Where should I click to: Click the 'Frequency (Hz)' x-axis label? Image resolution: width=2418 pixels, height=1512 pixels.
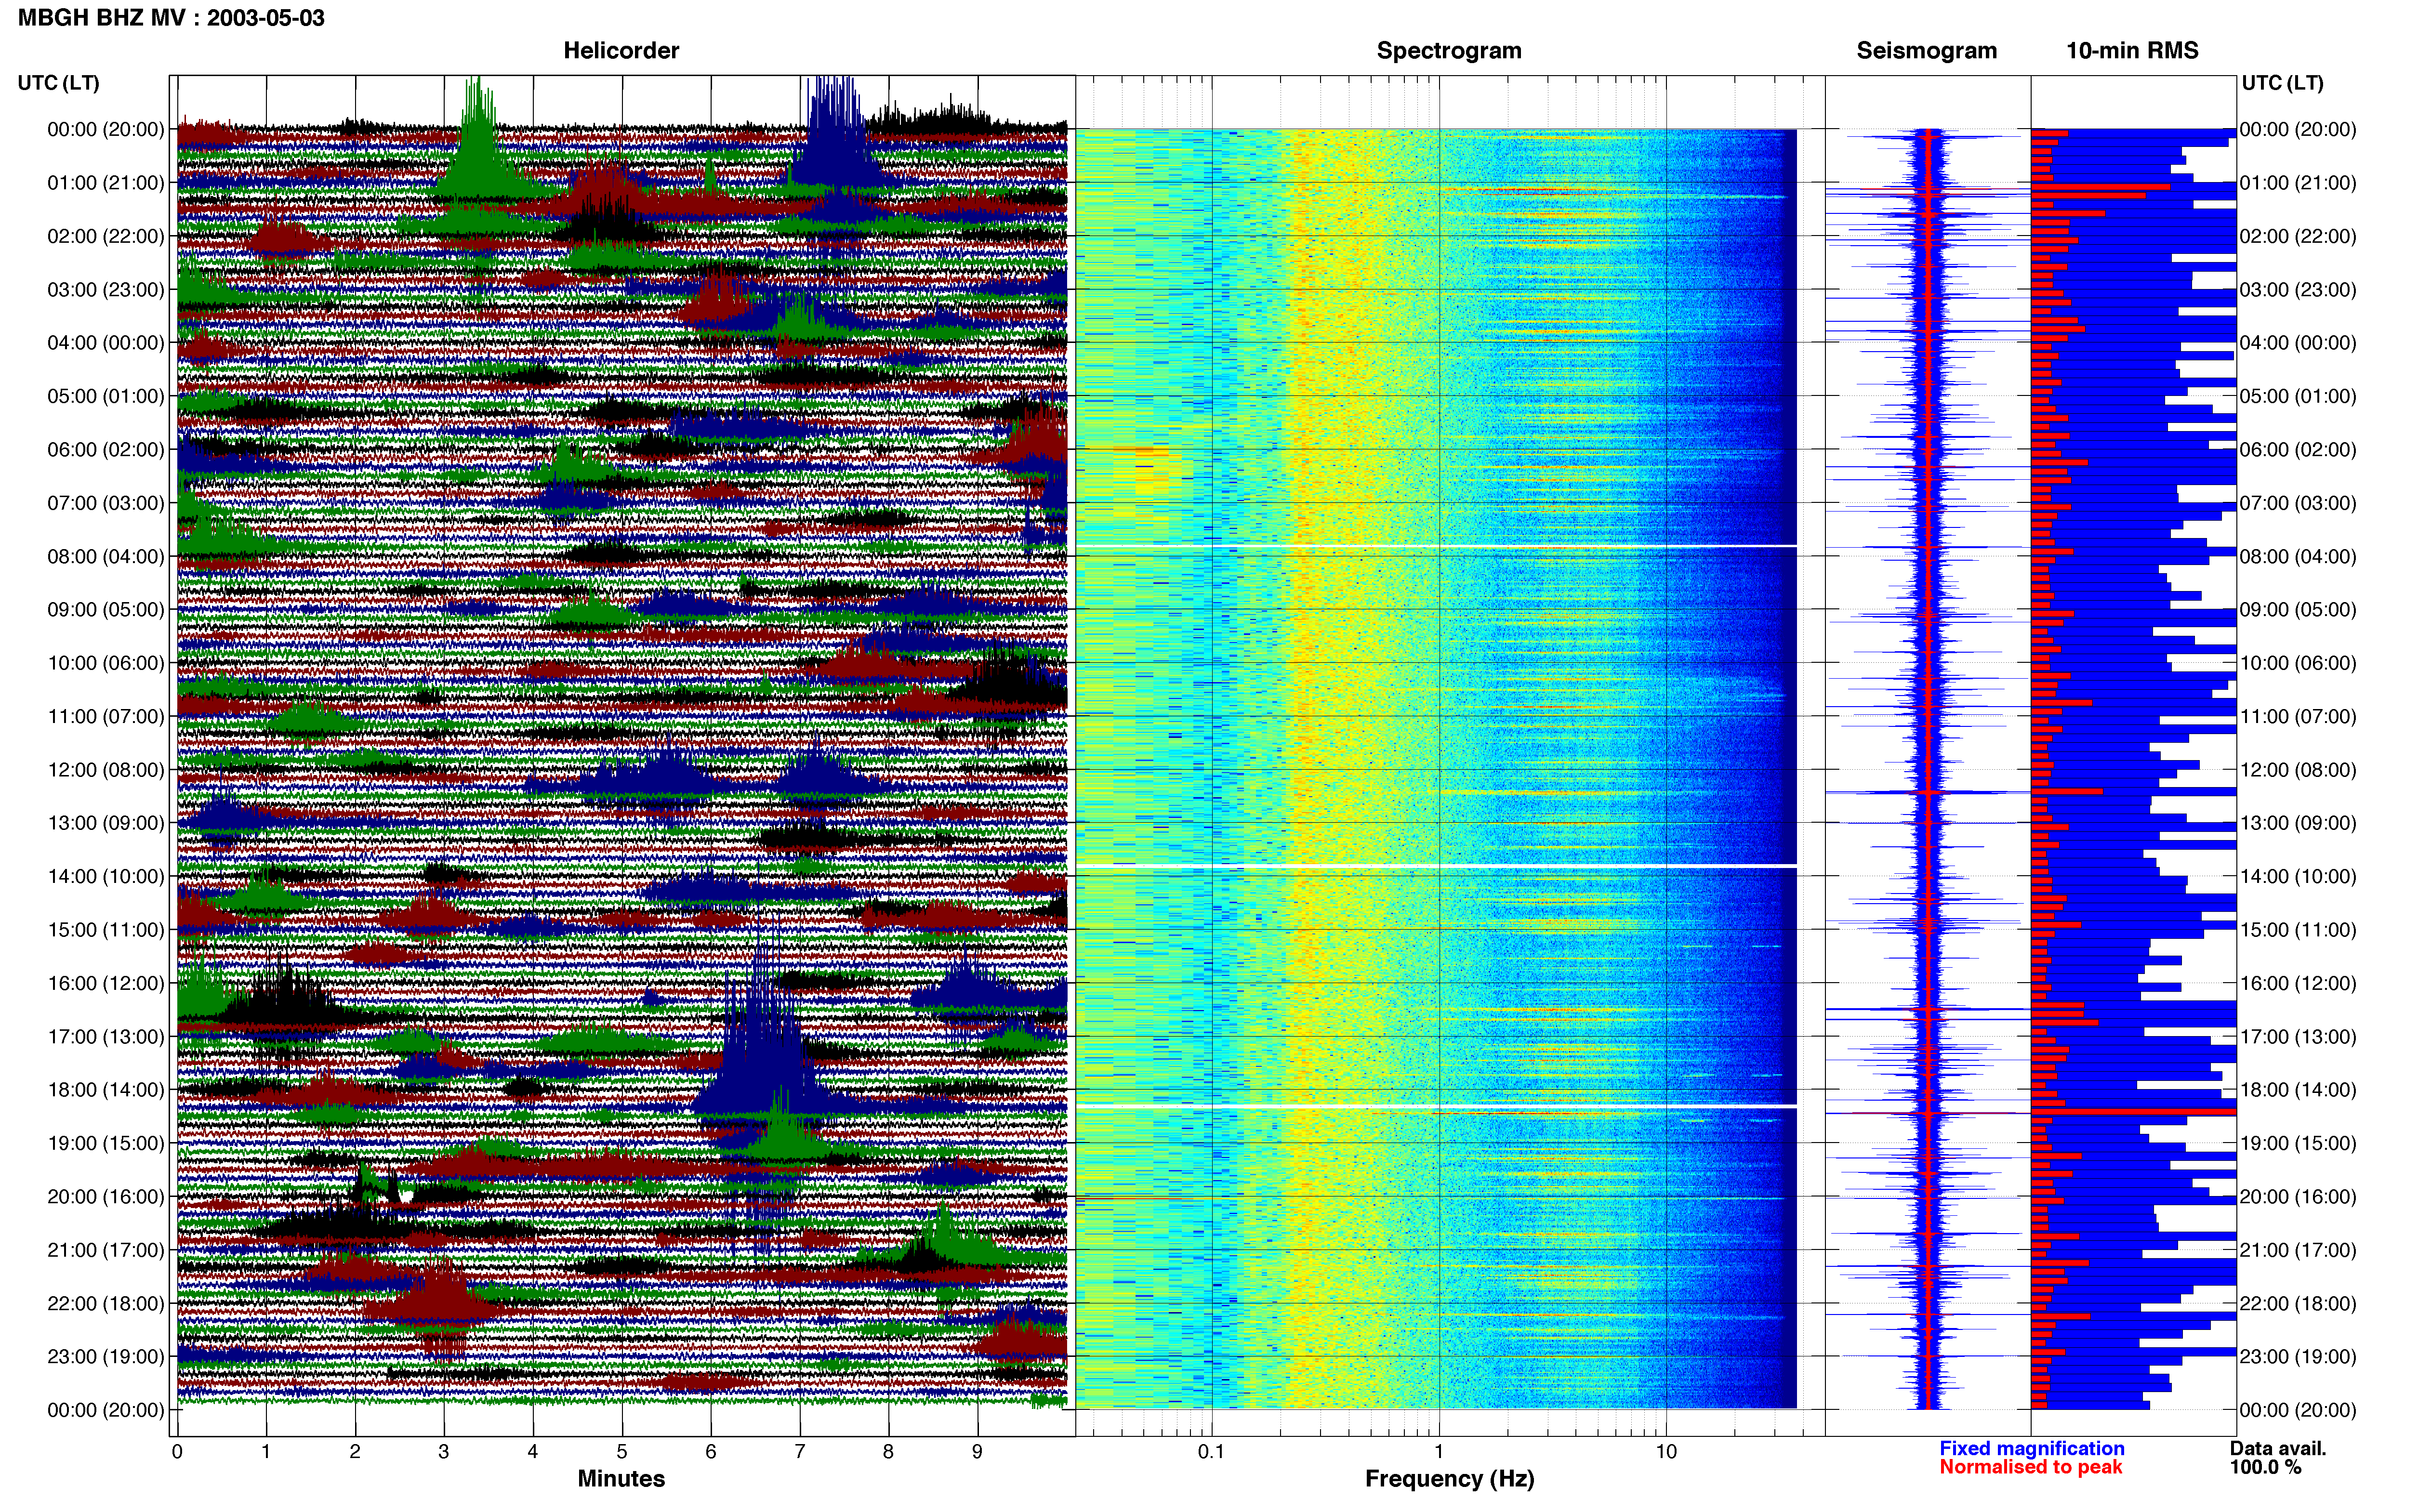click(x=1449, y=1479)
